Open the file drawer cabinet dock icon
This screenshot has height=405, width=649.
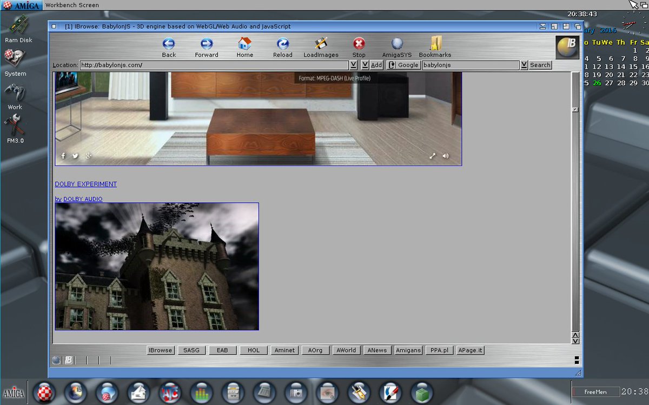pos(233,393)
